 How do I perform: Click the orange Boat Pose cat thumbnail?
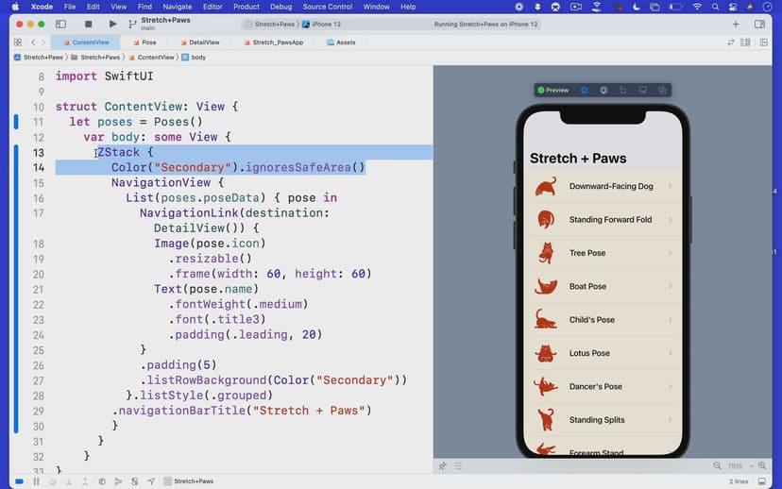click(x=546, y=286)
